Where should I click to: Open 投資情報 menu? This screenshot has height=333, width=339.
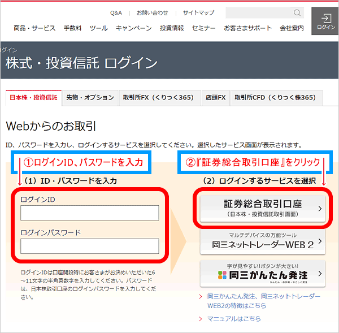(x=172, y=28)
